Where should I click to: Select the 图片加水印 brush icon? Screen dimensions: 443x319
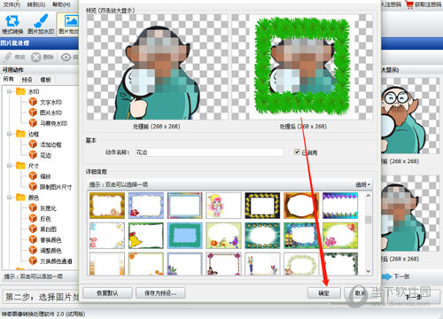click(x=41, y=20)
